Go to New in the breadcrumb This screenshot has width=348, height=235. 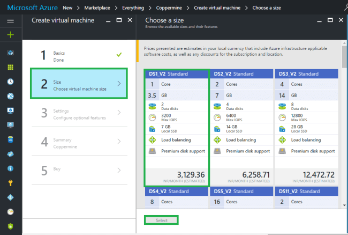[67, 8]
